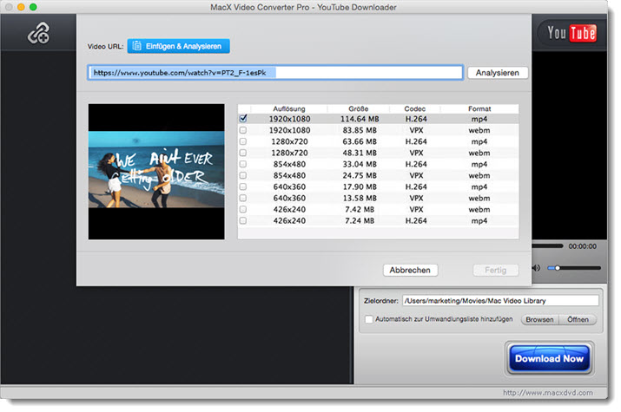Adjust the volume slider knob
Screen dimensions: 621x412
click(557, 268)
